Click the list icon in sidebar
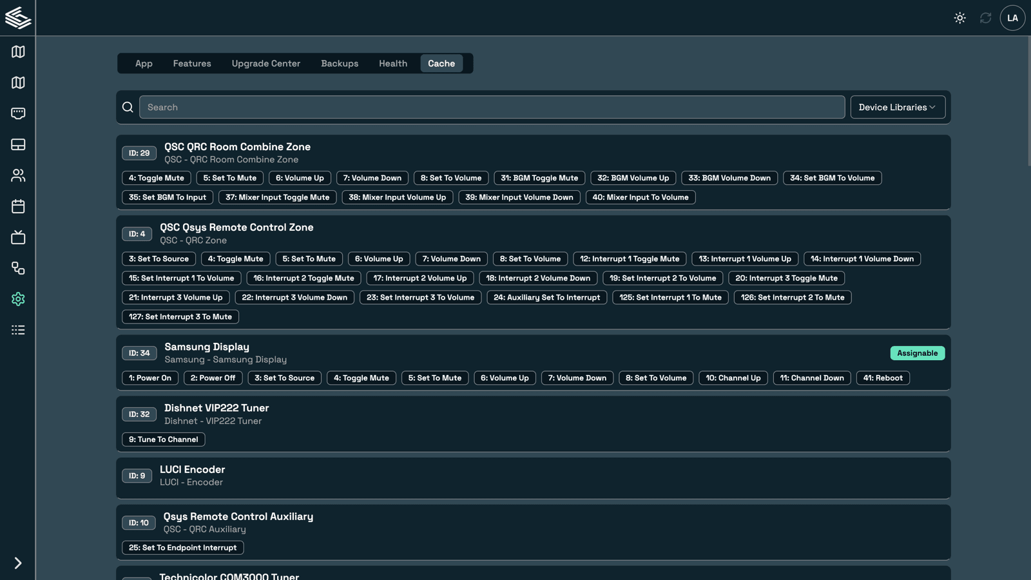The width and height of the screenshot is (1031, 580). [x=18, y=330]
